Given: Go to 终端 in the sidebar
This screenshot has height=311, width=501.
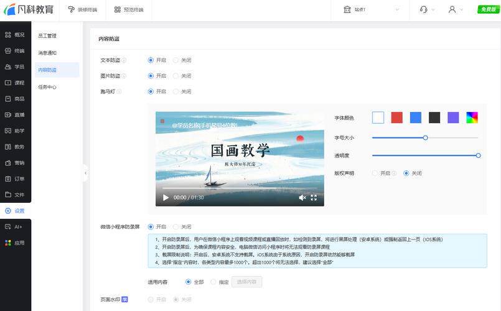Looking at the screenshot, I should (15, 51).
